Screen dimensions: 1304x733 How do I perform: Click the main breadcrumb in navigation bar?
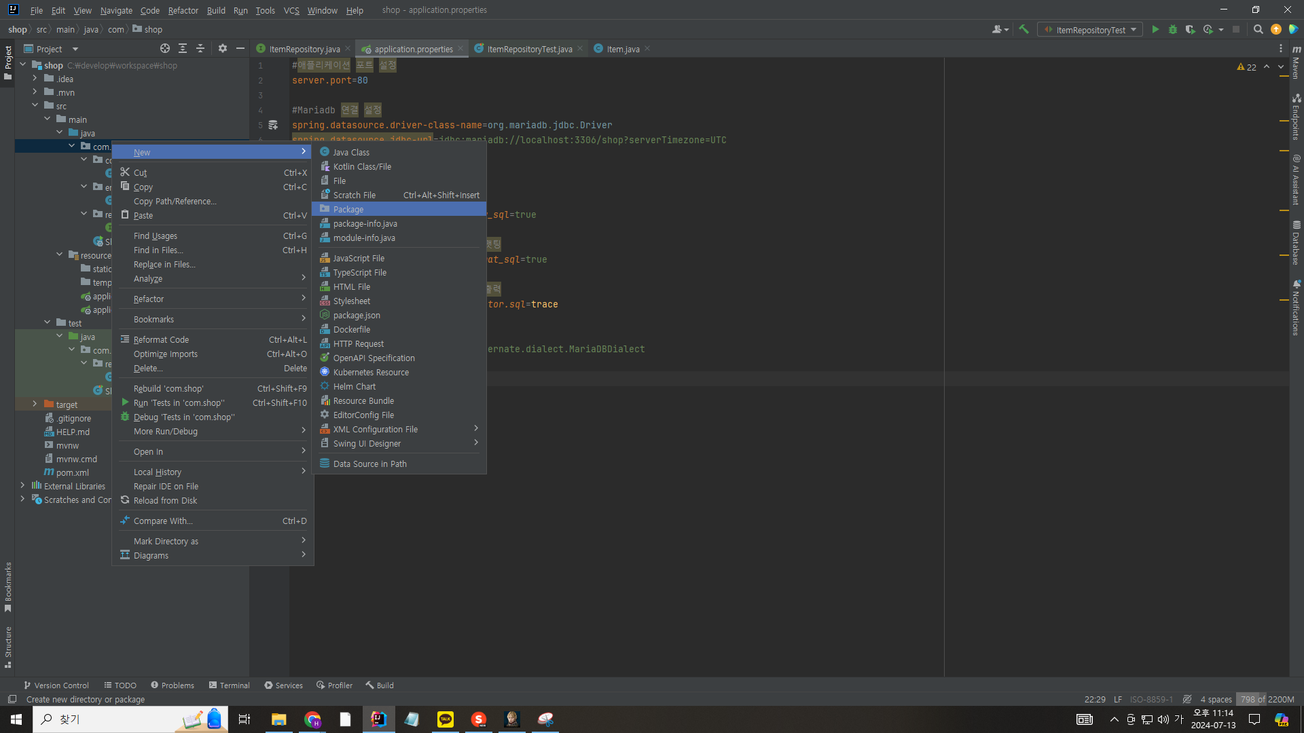[x=65, y=29]
